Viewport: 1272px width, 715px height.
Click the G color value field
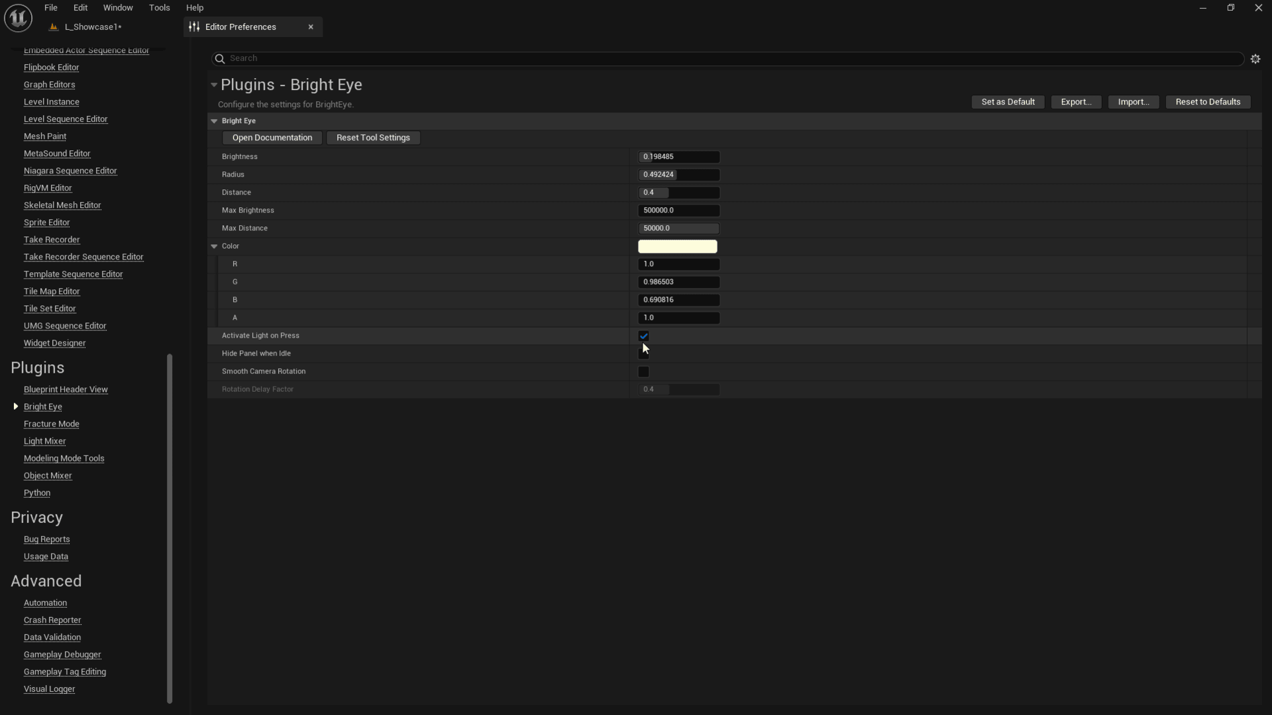678,282
